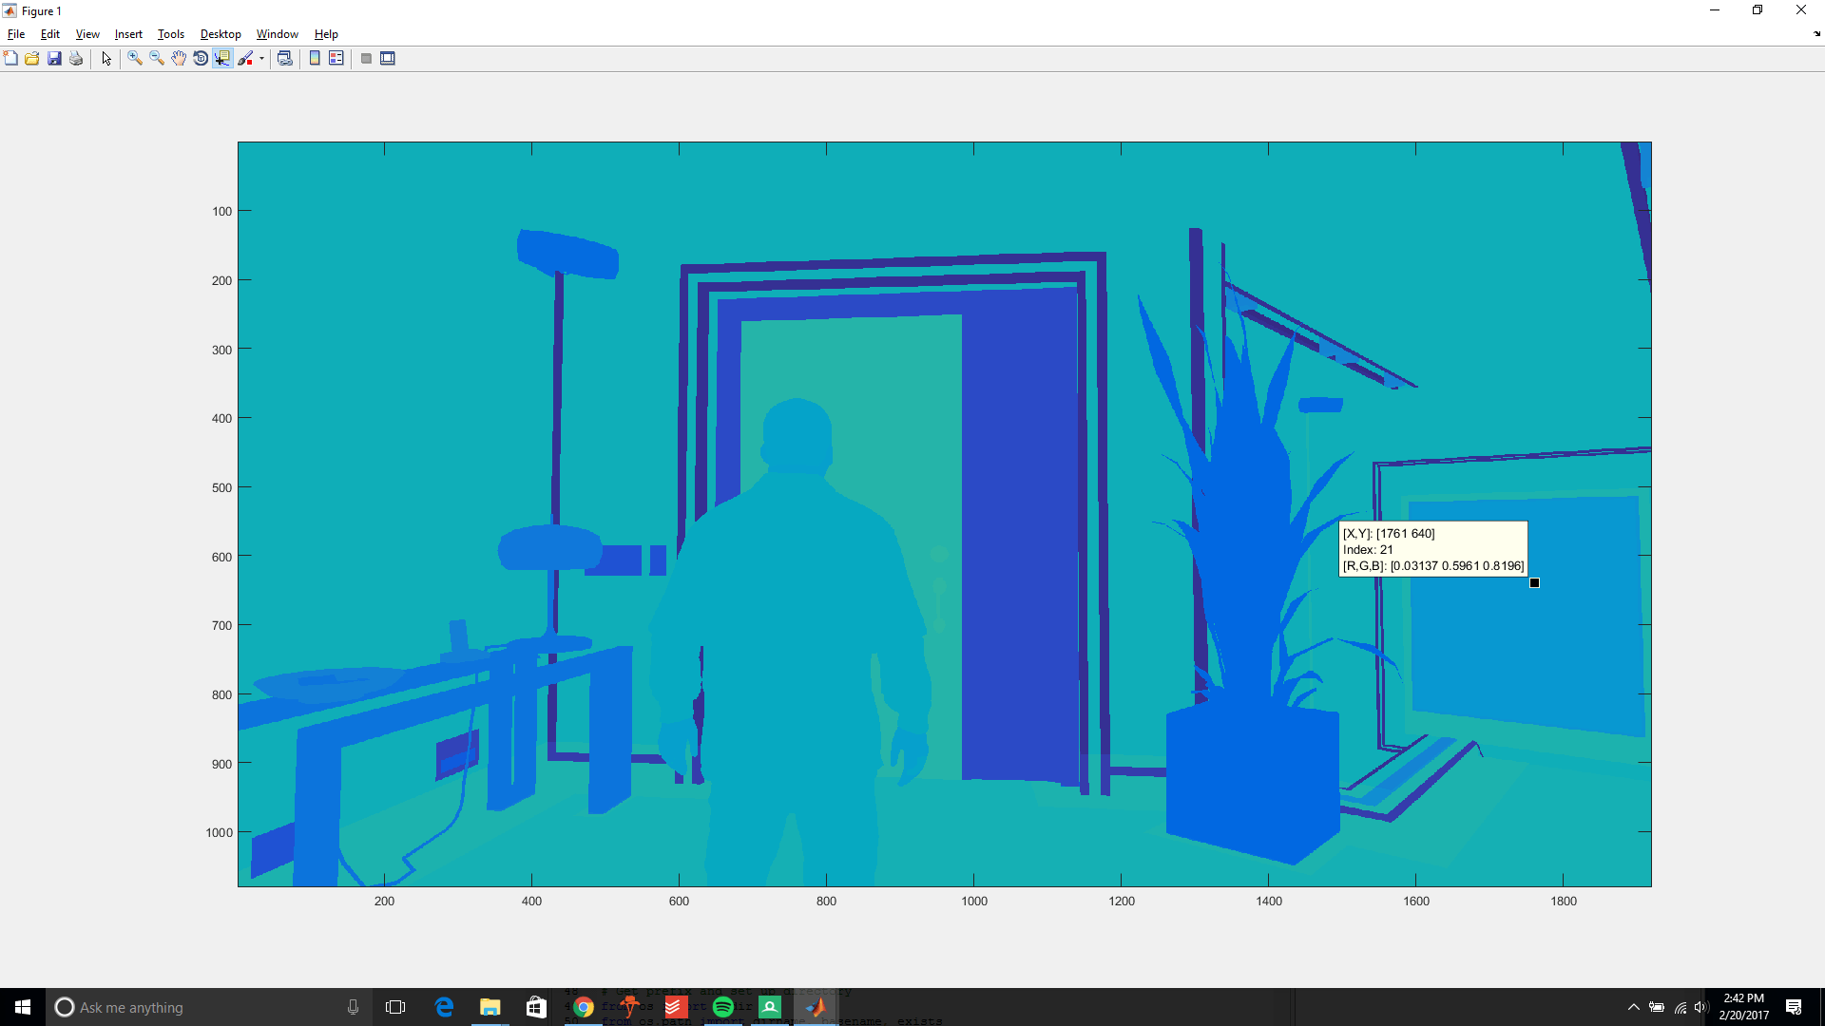Hide the Plot Tools panel
1825x1026 pixels.
(x=366, y=58)
